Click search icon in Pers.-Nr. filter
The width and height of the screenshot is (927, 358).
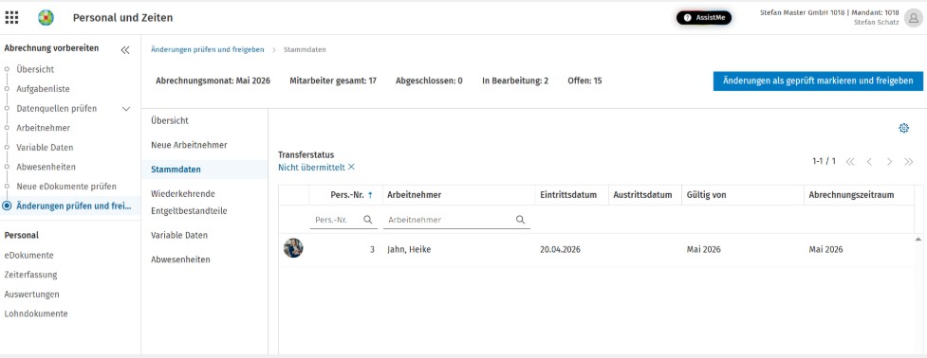[367, 220]
